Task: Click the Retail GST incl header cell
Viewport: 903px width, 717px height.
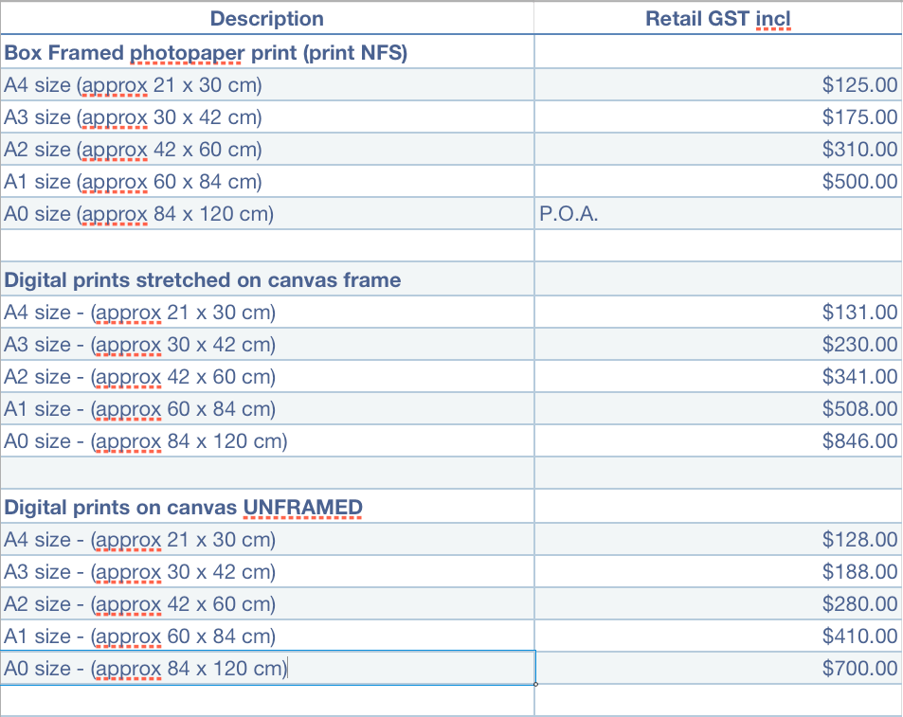Action: coord(717,19)
